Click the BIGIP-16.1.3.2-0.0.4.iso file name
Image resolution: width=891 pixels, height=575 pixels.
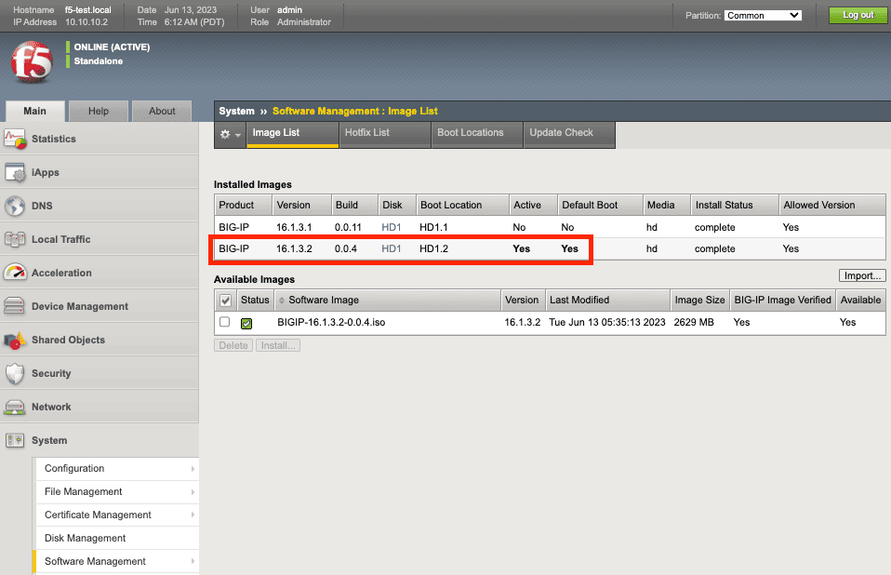click(331, 322)
